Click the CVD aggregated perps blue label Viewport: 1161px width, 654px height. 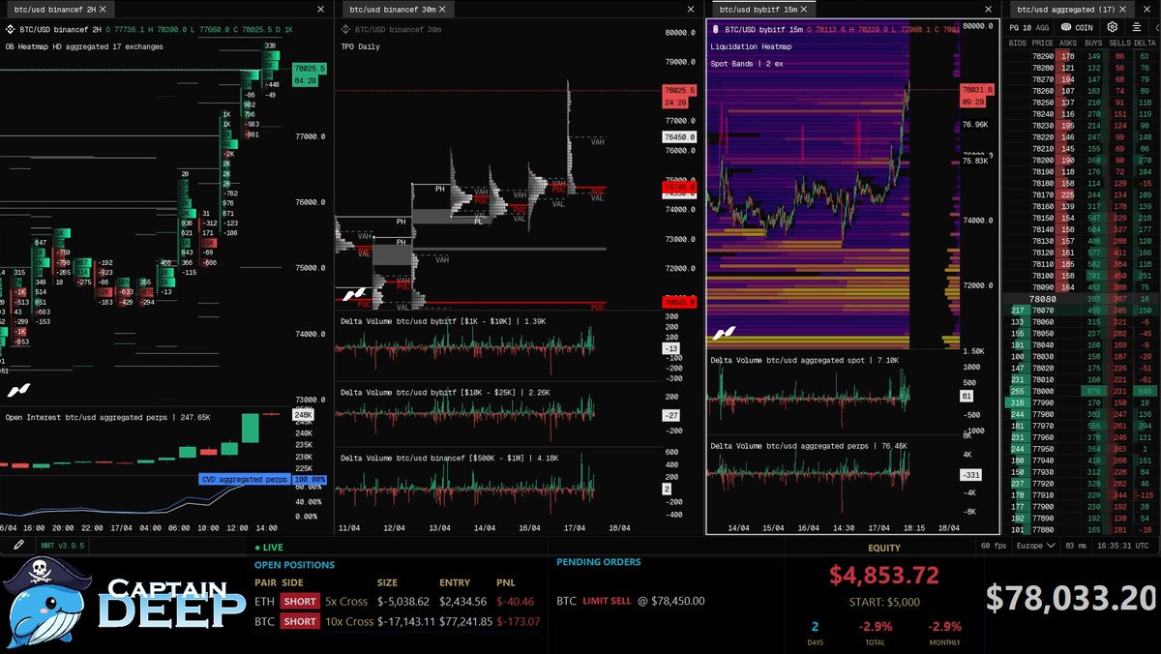[x=246, y=479]
